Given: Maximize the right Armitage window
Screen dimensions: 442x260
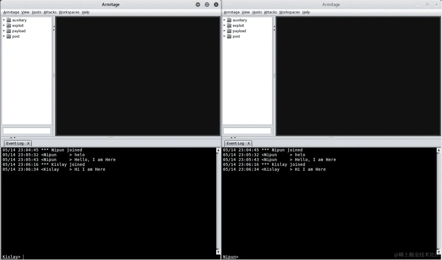Looking at the screenshot, I should (427, 5).
